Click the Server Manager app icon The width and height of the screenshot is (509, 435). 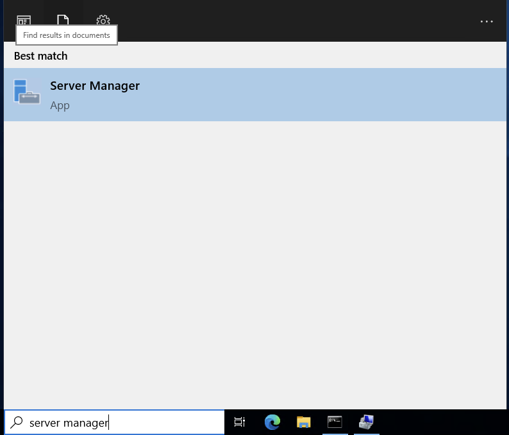pos(27,92)
